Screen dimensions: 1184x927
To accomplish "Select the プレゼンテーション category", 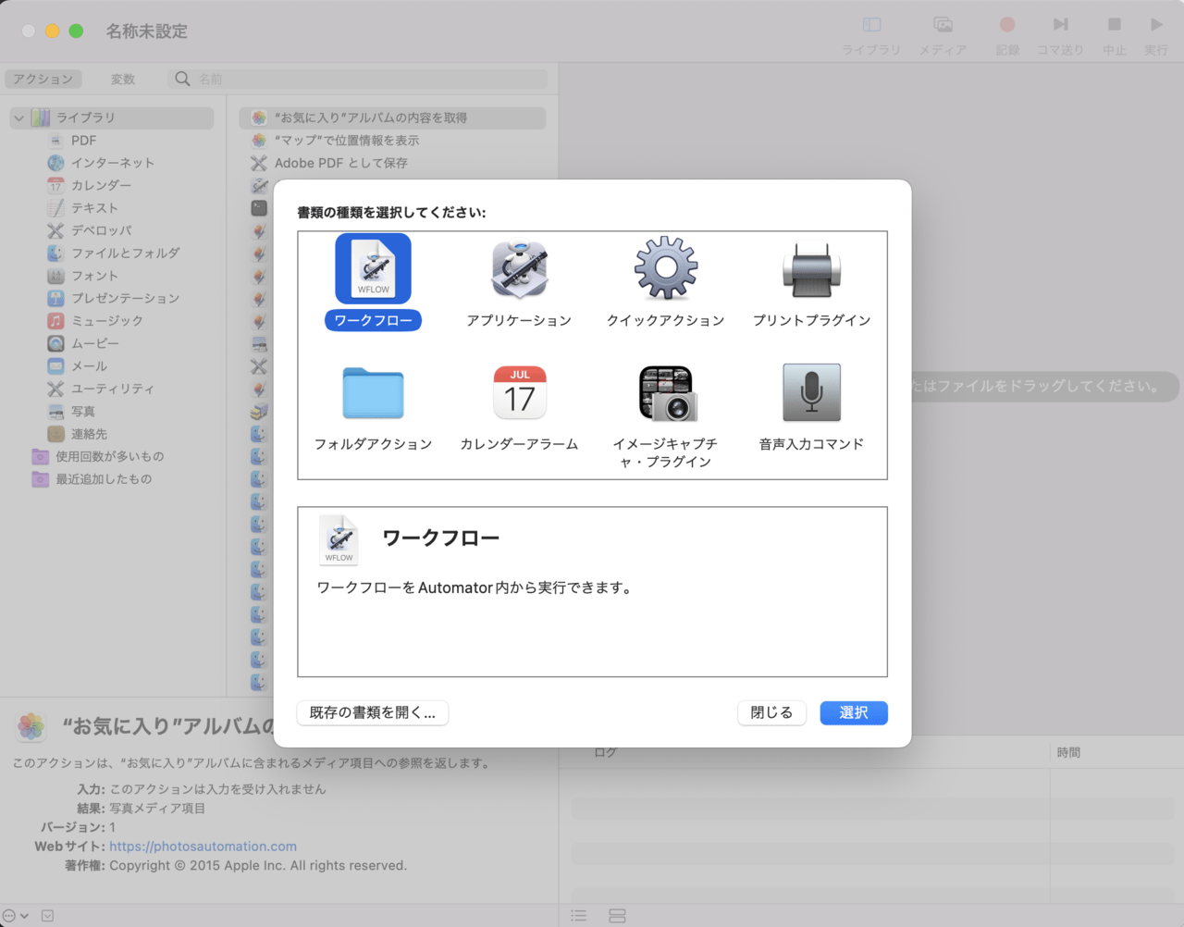I will tap(112, 298).
